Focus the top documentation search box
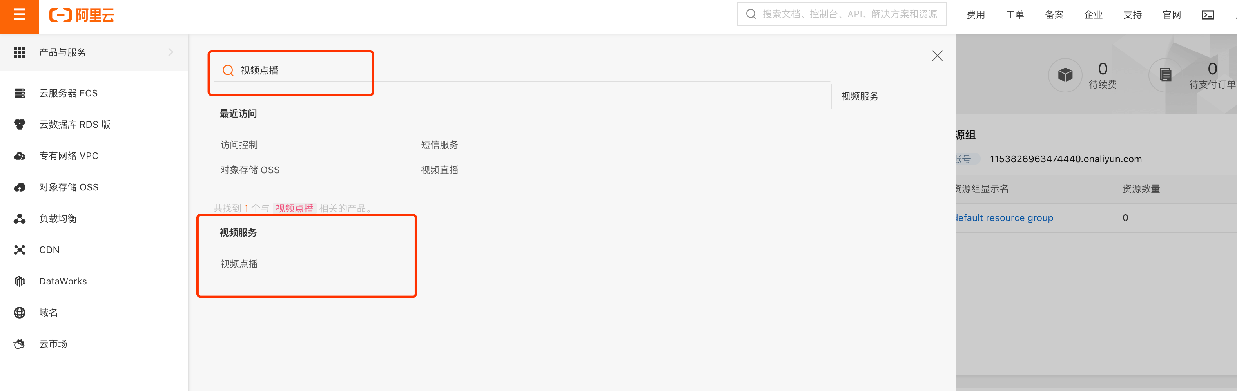Image resolution: width=1237 pixels, height=391 pixels. (x=841, y=14)
